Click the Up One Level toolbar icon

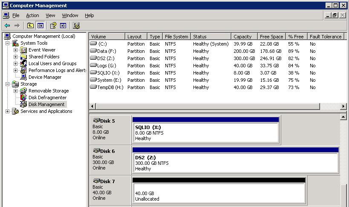point(30,26)
